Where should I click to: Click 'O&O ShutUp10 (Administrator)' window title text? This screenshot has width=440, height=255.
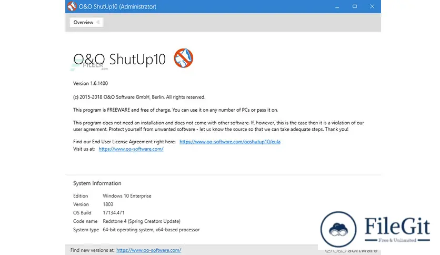pyautogui.click(x=117, y=6)
